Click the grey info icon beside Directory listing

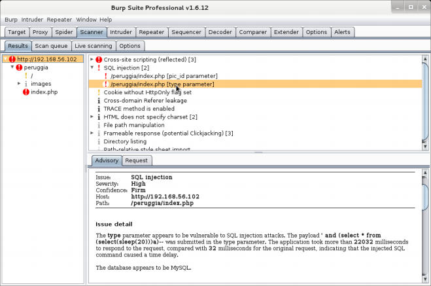click(99, 141)
